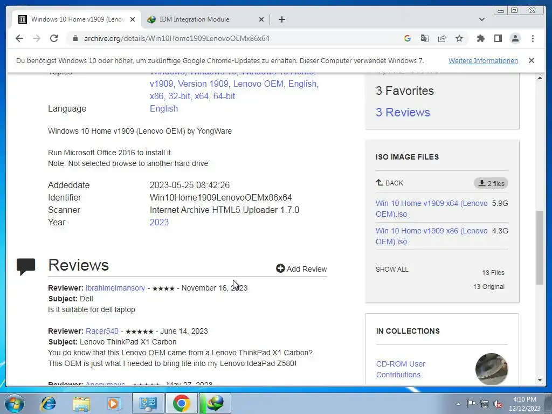The width and height of the screenshot is (552, 414).
Task: Click the 13 Original count
Action: tap(488, 287)
